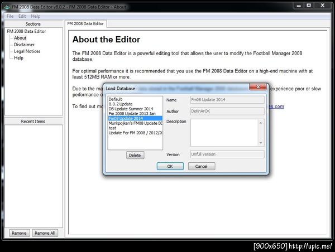Screen dimensions: 335x252
Task: Click the Version field showing Unfull Version
Action: pos(227,154)
